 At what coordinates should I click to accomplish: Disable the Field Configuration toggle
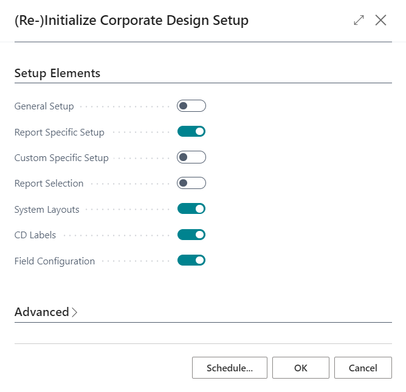[x=191, y=260]
